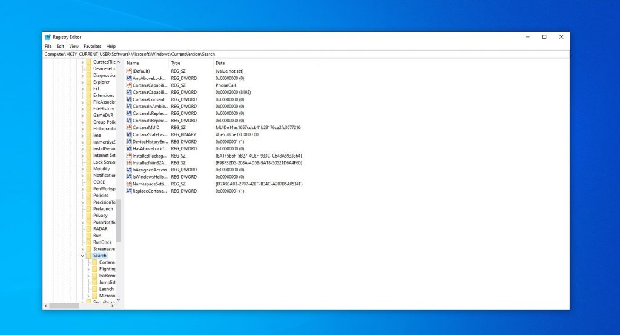Click the (Default) value's string icon
Screen dimensions: 620x335
tap(129, 71)
